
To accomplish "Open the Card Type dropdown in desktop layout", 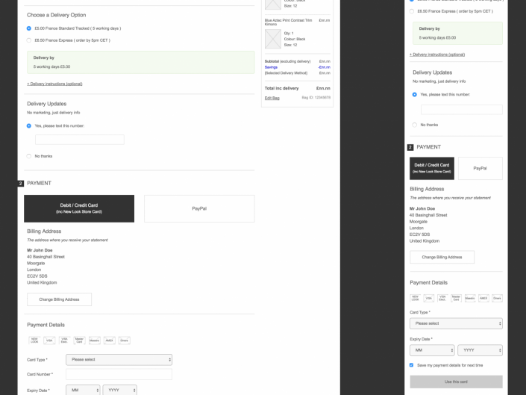I will point(119,359).
